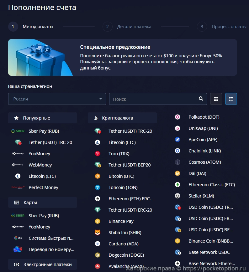Select USD Coin (USDC) TR... method
The width and height of the screenshot is (249, 272).
coord(211,207)
